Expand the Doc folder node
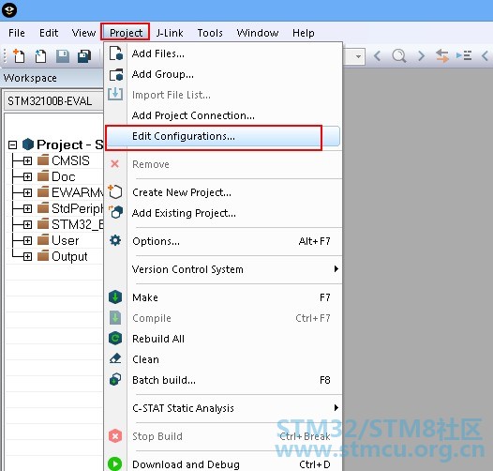This screenshot has width=493, height=471. coord(28,176)
